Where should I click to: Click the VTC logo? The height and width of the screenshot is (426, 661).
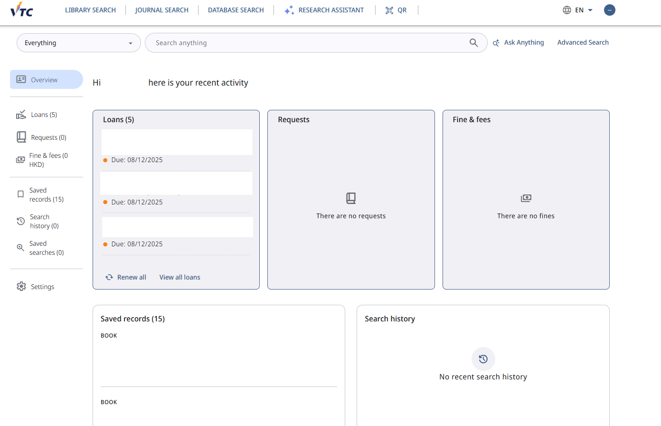[x=22, y=10]
